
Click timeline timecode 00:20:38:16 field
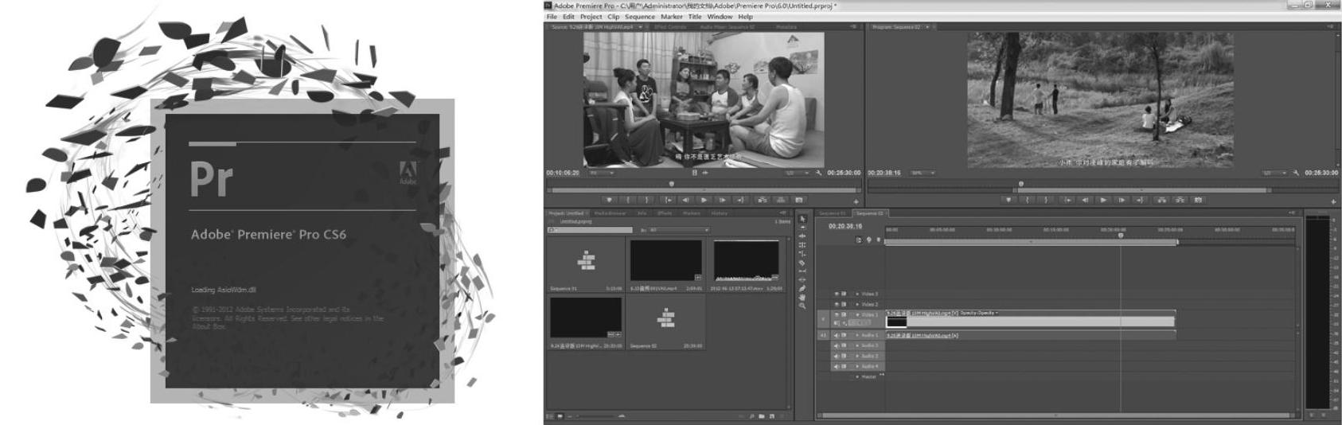pos(845,226)
